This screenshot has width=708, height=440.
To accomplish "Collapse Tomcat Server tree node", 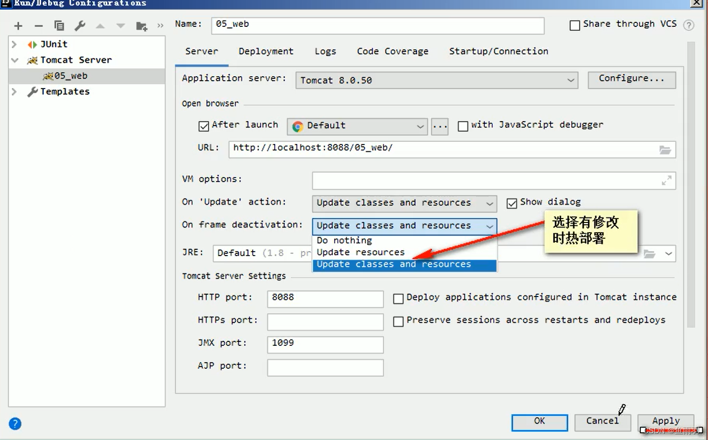I will pos(15,60).
